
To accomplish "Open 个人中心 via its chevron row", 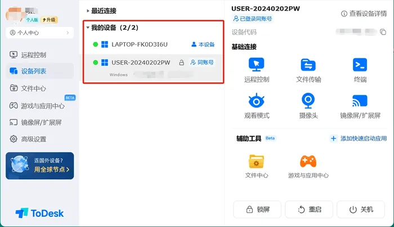I will coord(40,33).
